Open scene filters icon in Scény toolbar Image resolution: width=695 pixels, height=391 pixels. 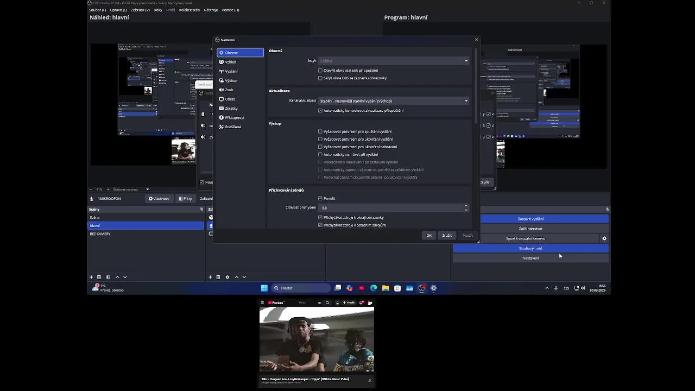click(x=108, y=277)
